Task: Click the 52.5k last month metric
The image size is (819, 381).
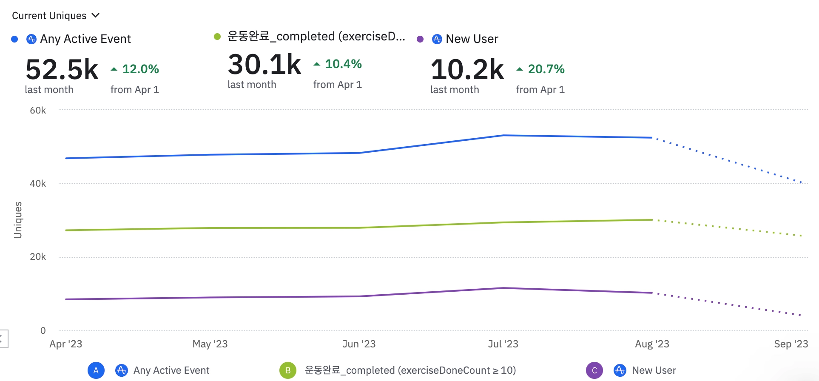Action: point(62,70)
